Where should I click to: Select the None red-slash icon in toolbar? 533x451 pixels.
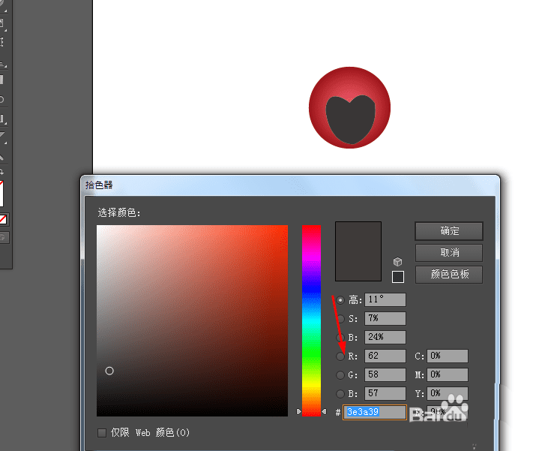[3, 220]
